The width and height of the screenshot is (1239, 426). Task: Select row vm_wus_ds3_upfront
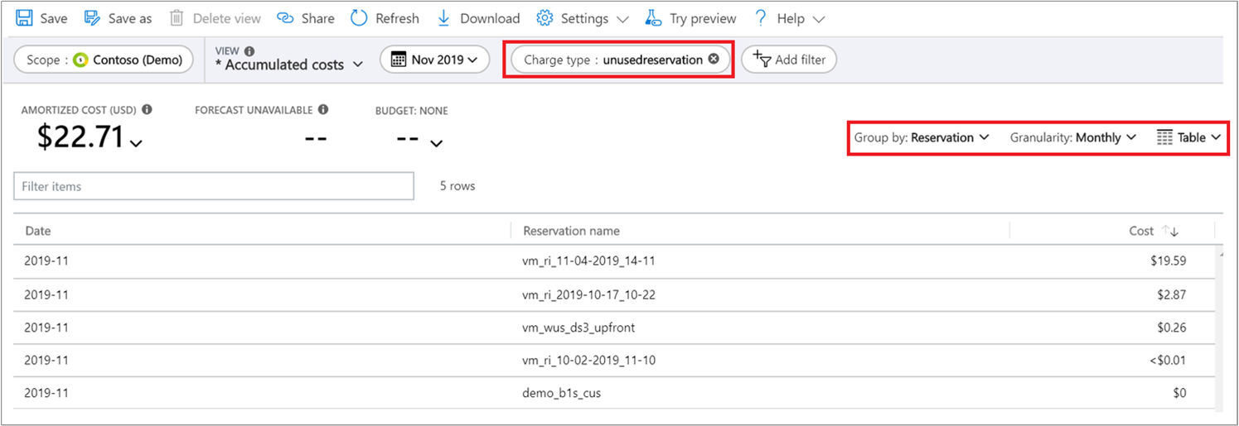(x=614, y=327)
